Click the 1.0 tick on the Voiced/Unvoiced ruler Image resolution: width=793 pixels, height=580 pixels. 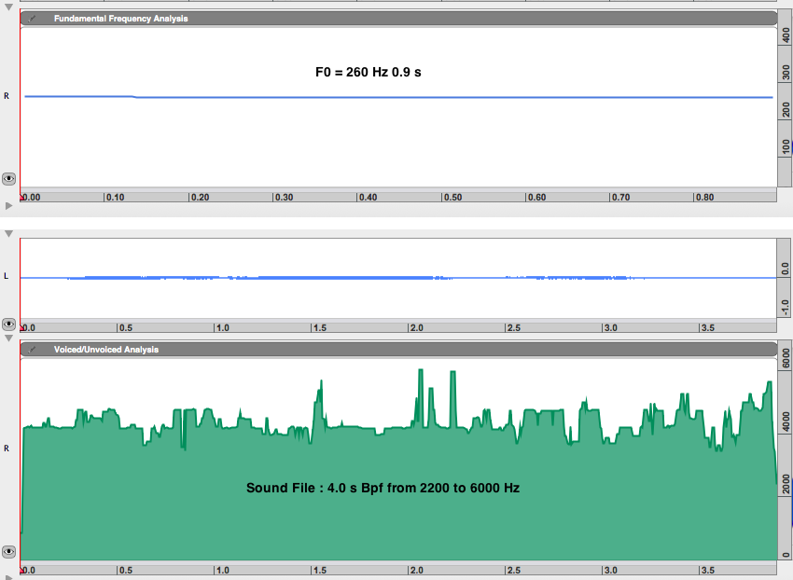222,570
